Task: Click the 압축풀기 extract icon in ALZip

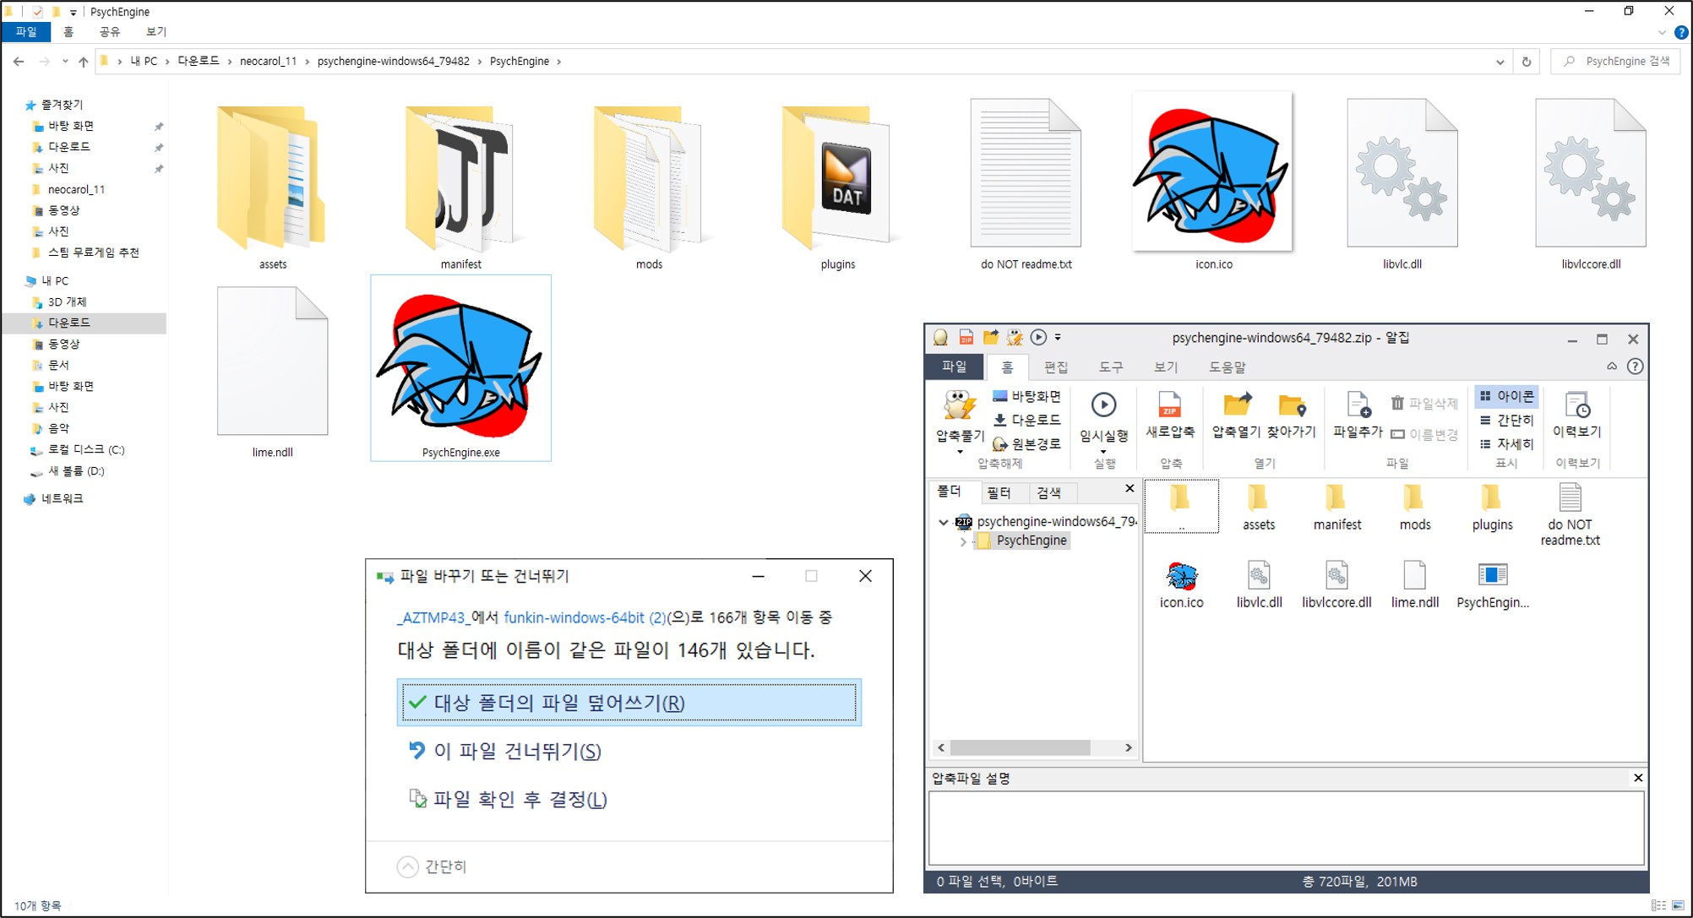Action: click(960, 407)
